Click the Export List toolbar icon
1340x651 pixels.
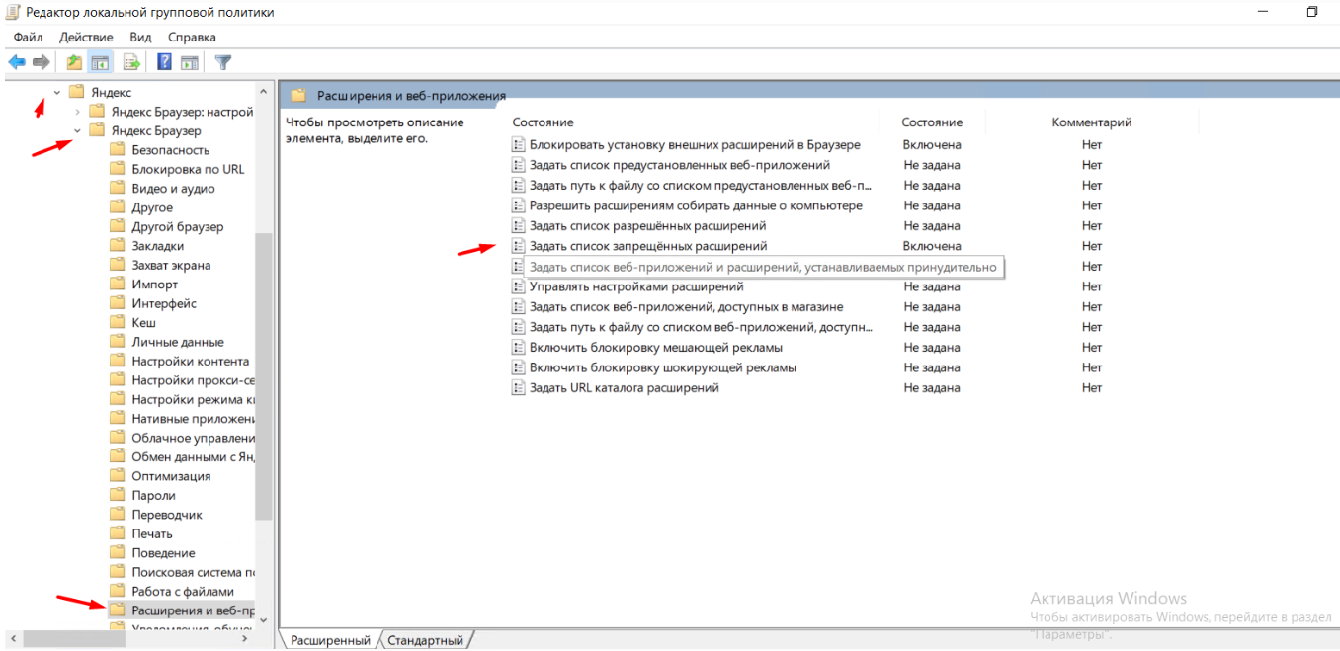click(x=131, y=62)
